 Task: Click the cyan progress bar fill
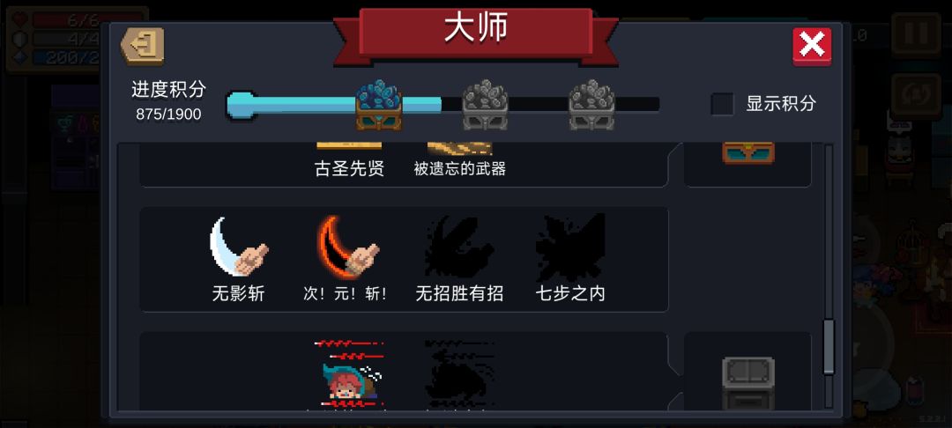(334, 104)
